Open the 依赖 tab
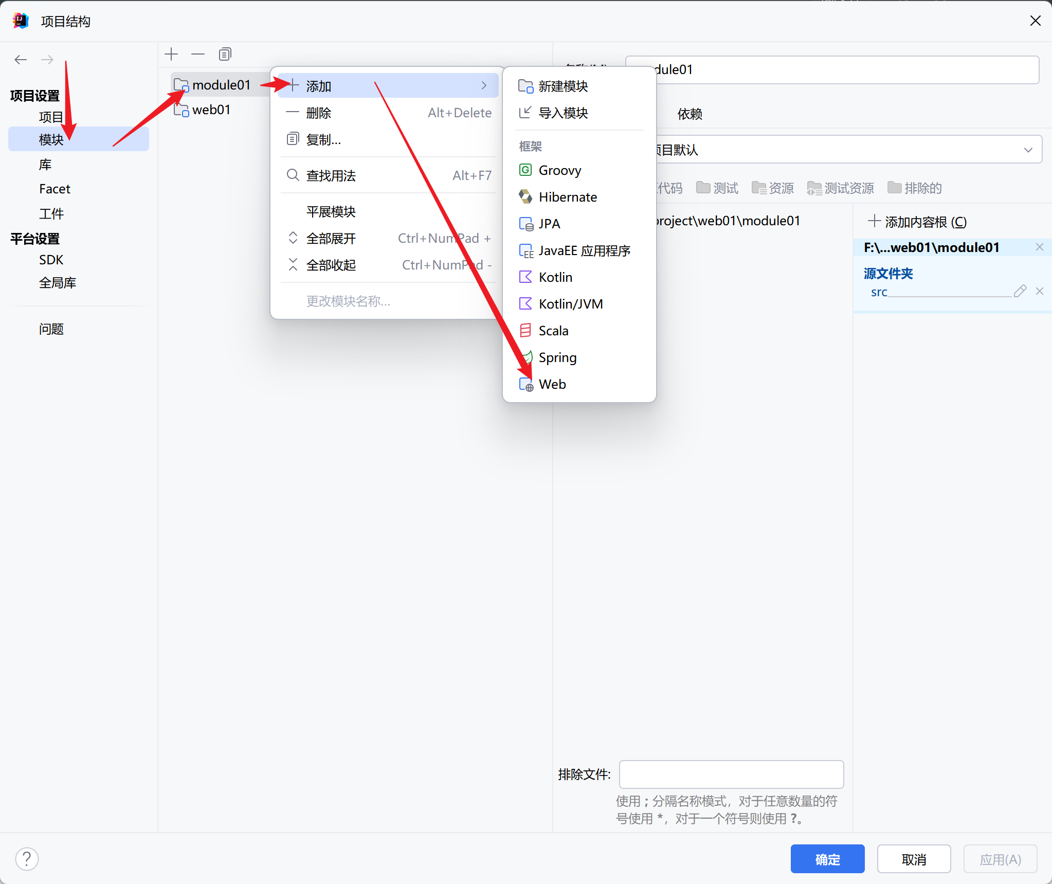Image resolution: width=1052 pixels, height=884 pixels. 690,114
